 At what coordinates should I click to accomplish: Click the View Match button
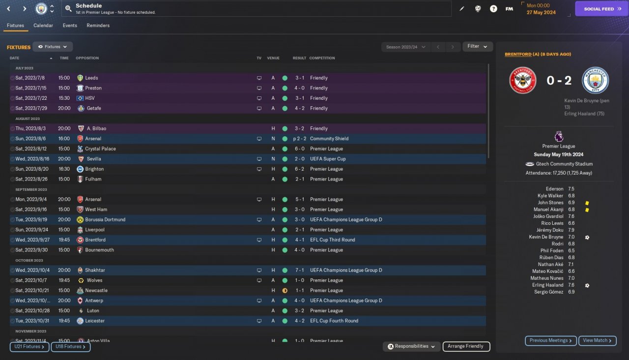click(x=597, y=340)
